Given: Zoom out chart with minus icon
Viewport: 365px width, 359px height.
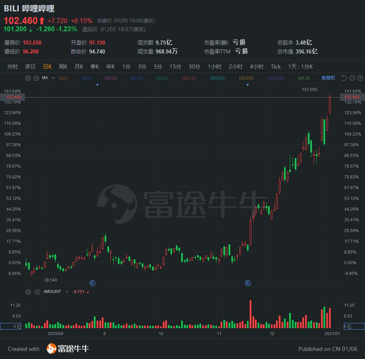Looking at the screenshot, I should [352, 78].
